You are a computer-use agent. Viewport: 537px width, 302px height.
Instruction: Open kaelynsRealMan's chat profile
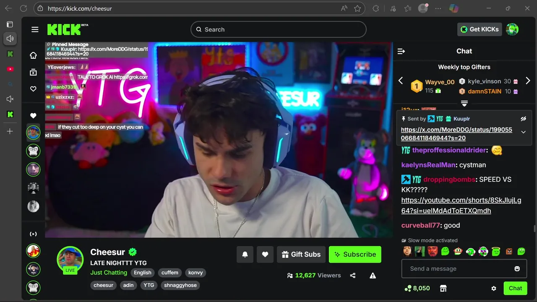point(428,165)
